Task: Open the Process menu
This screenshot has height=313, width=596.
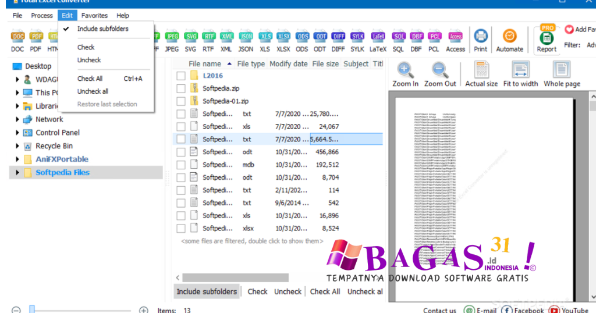Action: [42, 16]
